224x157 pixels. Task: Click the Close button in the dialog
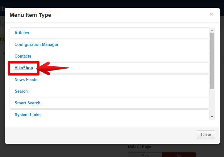(206, 135)
